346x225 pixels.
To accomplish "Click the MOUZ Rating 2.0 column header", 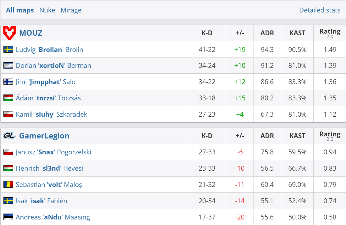I will click(330, 33).
